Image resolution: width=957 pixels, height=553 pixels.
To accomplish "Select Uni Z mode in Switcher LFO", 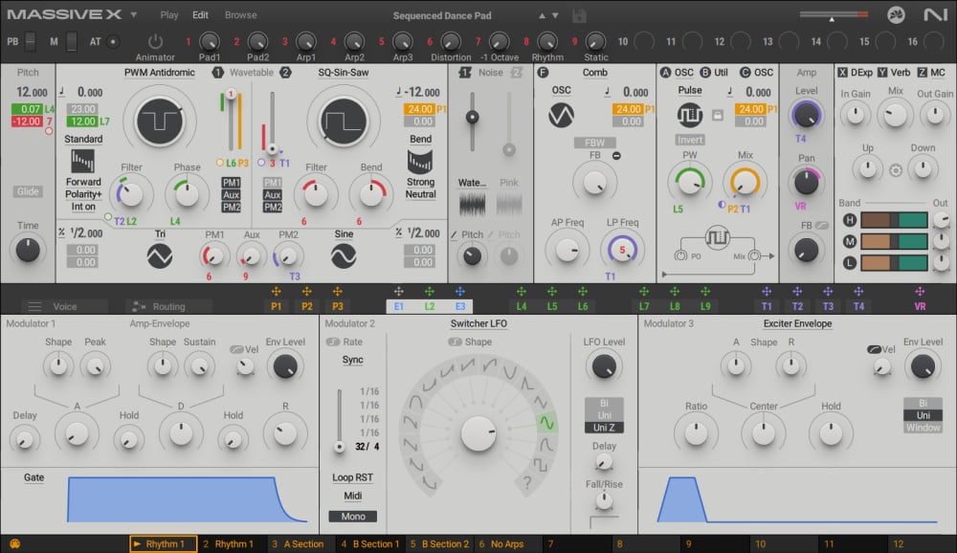I will click(604, 428).
